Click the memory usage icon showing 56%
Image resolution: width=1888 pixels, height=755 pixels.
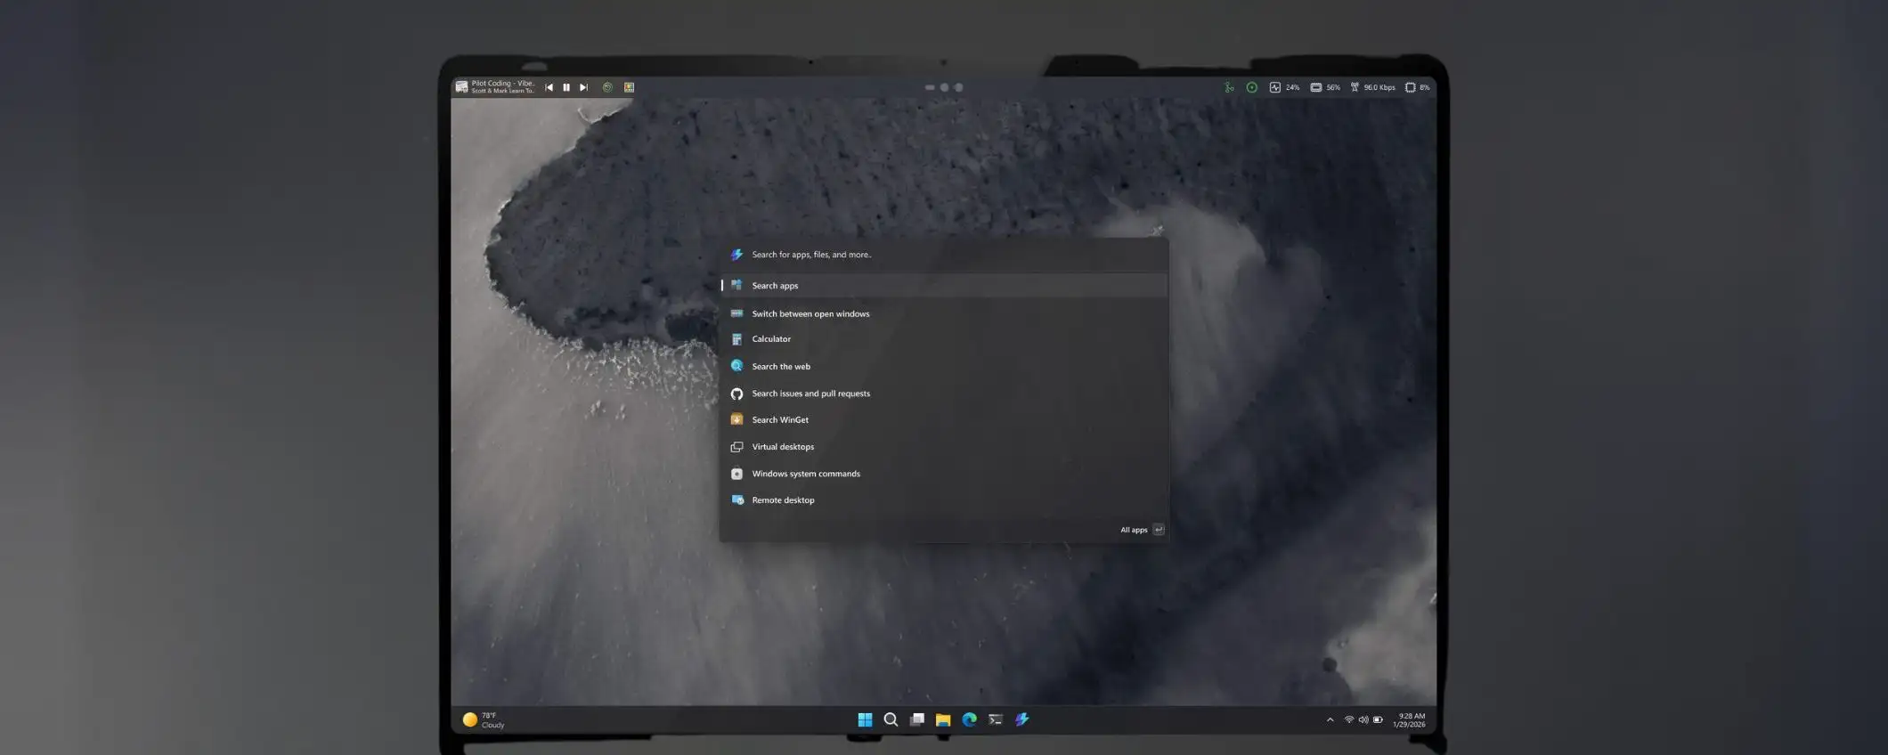(1315, 87)
